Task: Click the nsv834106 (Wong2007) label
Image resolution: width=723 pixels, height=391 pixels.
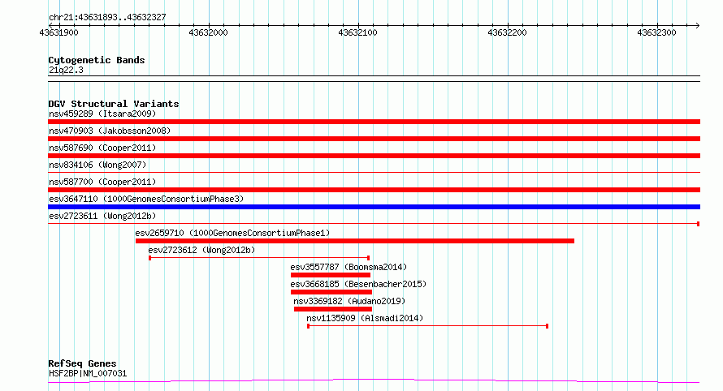Action: [x=97, y=165]
